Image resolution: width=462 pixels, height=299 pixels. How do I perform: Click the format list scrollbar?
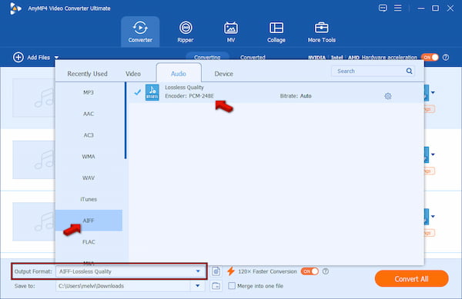pos(126,121)
